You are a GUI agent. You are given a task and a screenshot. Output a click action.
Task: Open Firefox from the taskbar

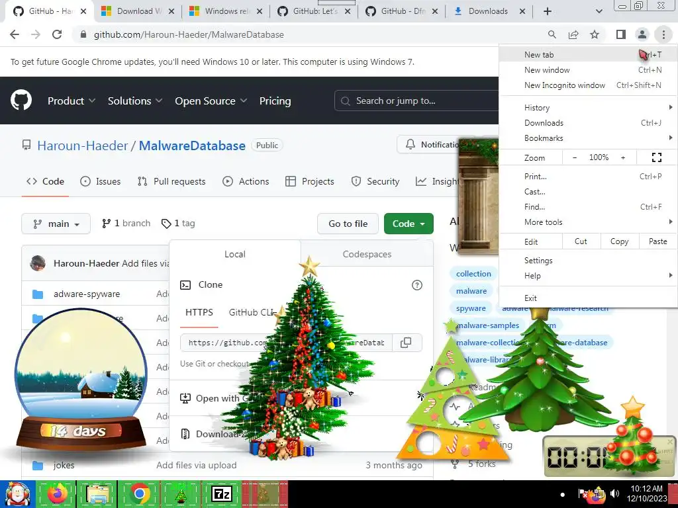57,493
